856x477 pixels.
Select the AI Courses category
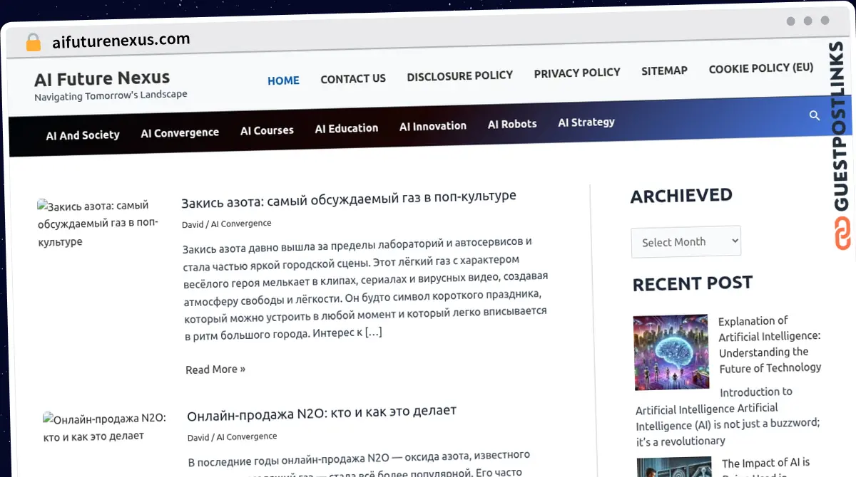click(267, 130)
